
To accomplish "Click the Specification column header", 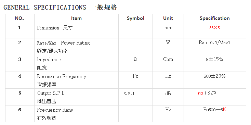I will click(x=215, y=18).
